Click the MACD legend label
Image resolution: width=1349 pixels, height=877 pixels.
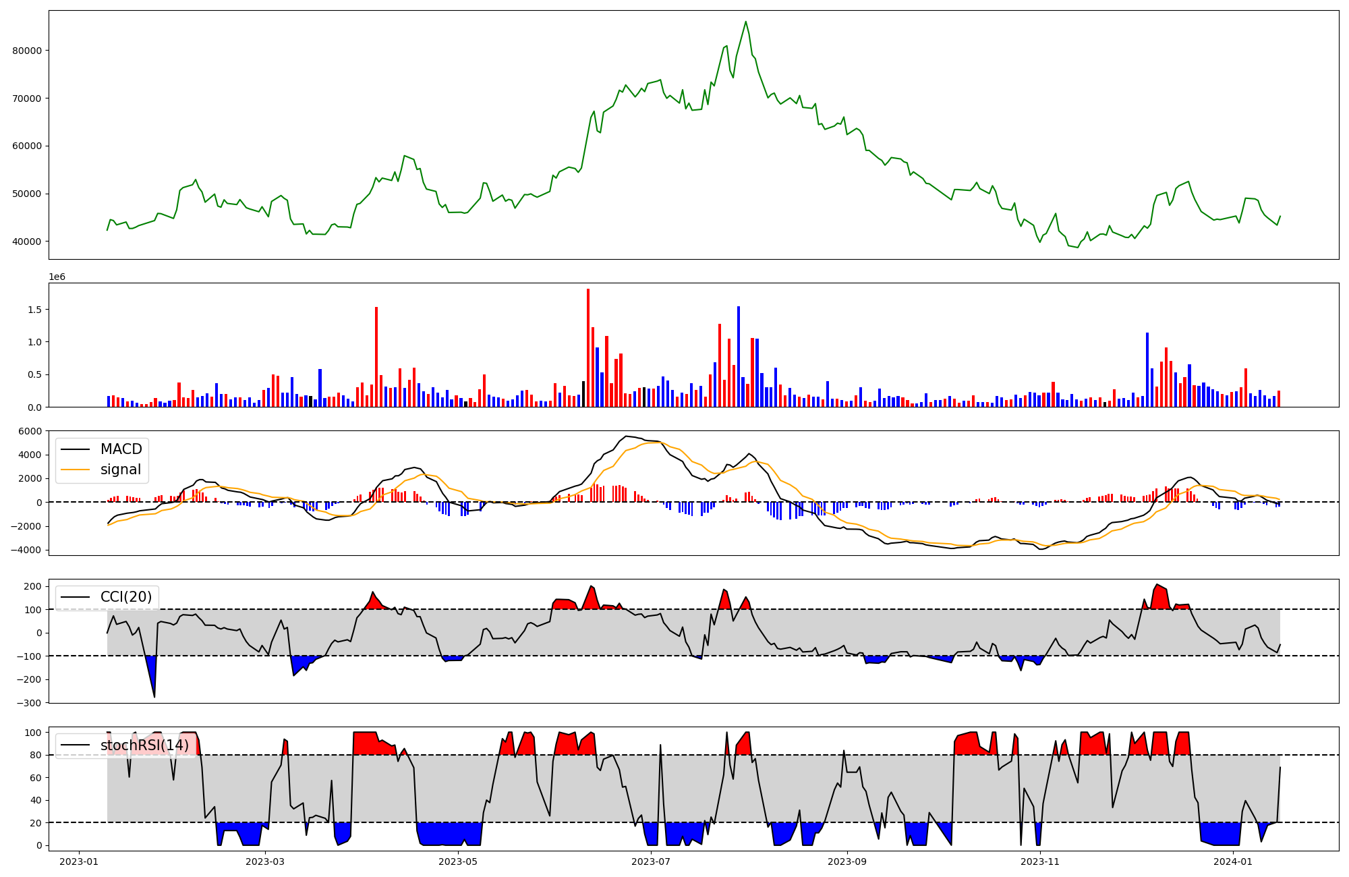coord(121,449)
